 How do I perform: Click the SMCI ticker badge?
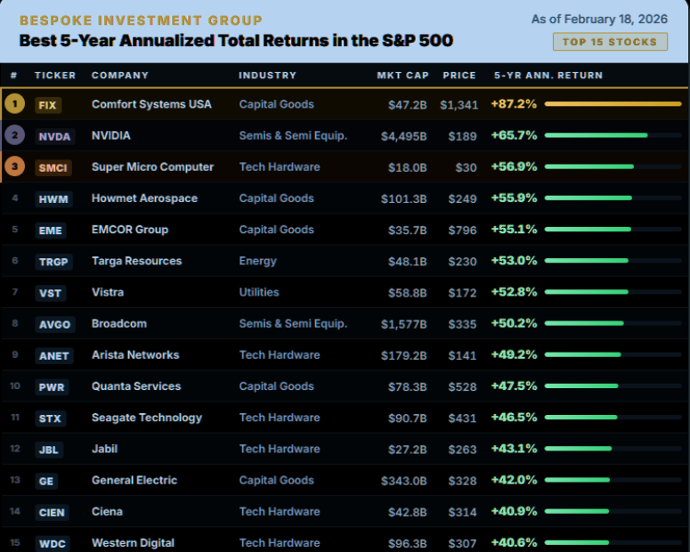tap(53, 167)
